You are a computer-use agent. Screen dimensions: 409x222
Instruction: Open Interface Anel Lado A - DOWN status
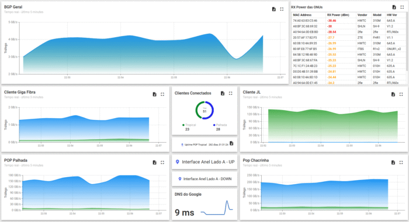[x=204, y=179]
